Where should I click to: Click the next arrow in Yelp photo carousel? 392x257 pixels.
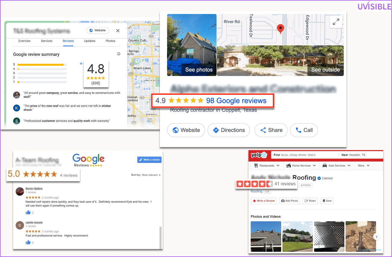coord(376,237)
